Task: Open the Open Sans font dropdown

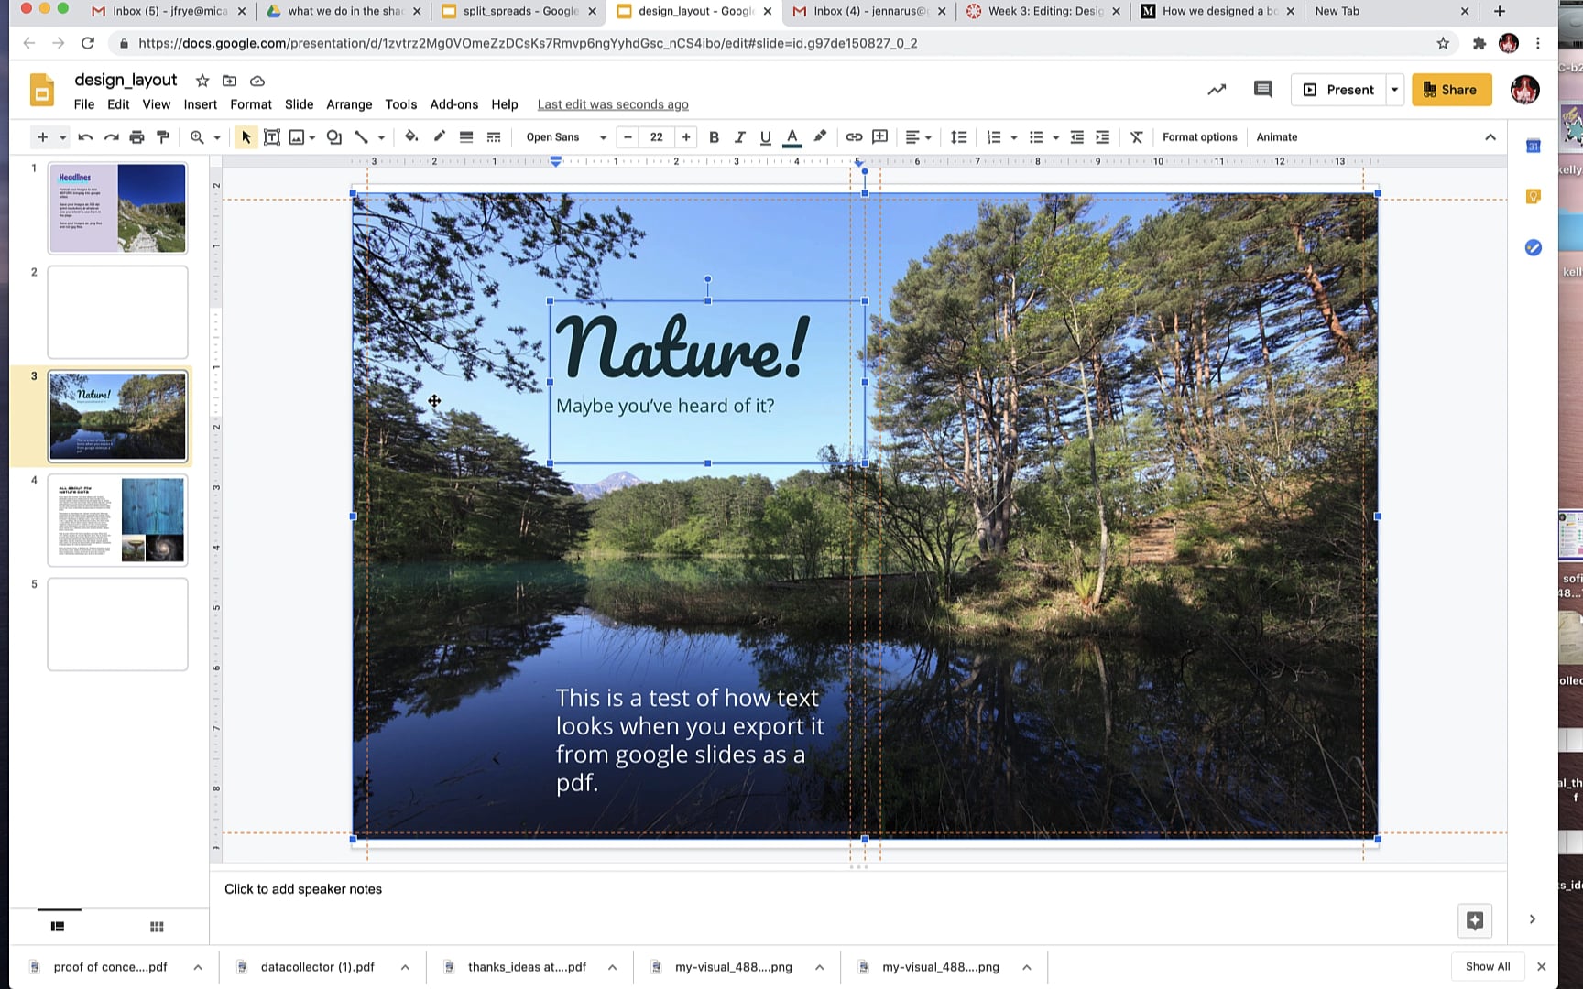Action: point(565,137)
